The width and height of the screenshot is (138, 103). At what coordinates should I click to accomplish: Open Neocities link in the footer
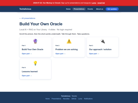(x=66, y=99)
